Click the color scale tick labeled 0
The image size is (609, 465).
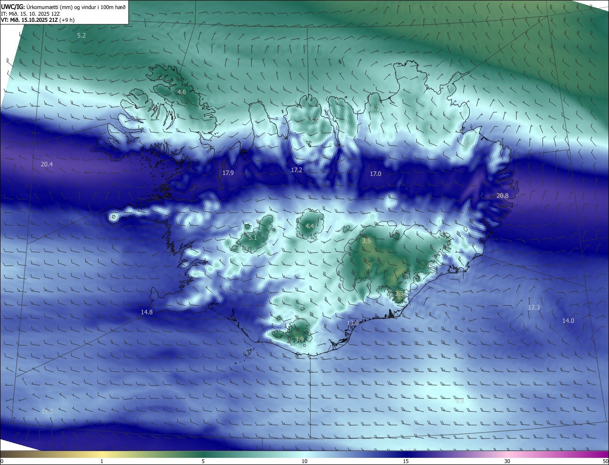[2, 461]
